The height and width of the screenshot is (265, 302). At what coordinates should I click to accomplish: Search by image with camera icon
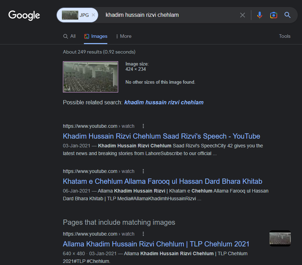(x=273, y=15)
